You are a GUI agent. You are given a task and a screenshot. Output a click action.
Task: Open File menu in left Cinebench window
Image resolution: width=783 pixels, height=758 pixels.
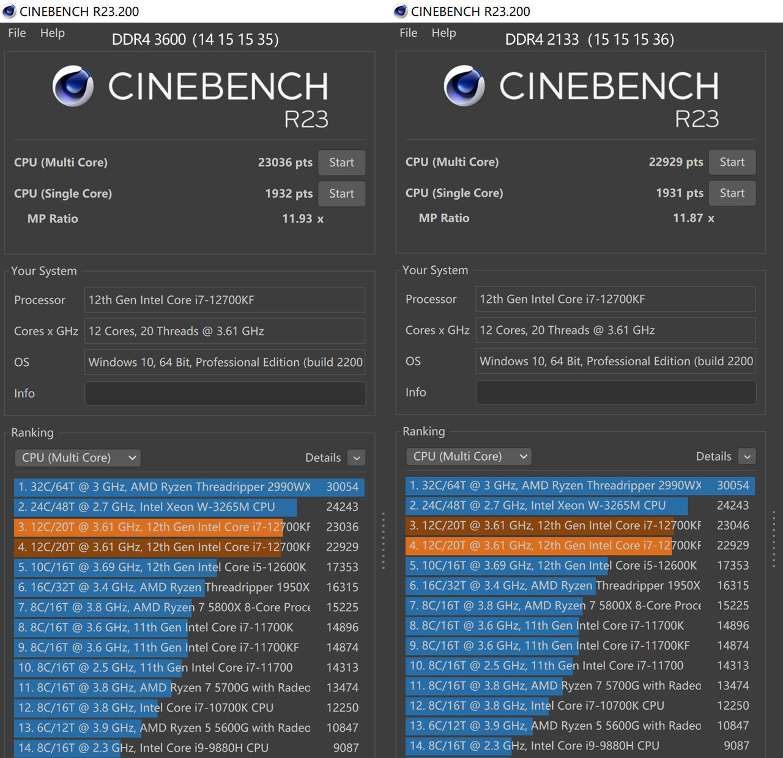(17, 33)
